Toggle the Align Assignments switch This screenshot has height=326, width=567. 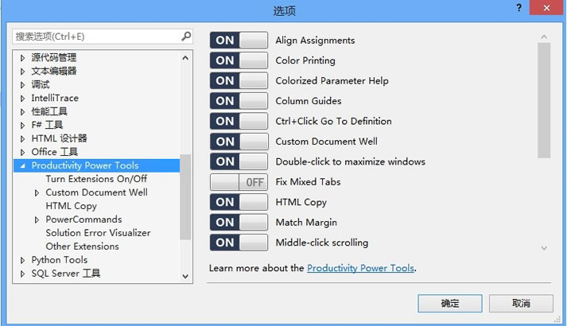tap(239, 40)
